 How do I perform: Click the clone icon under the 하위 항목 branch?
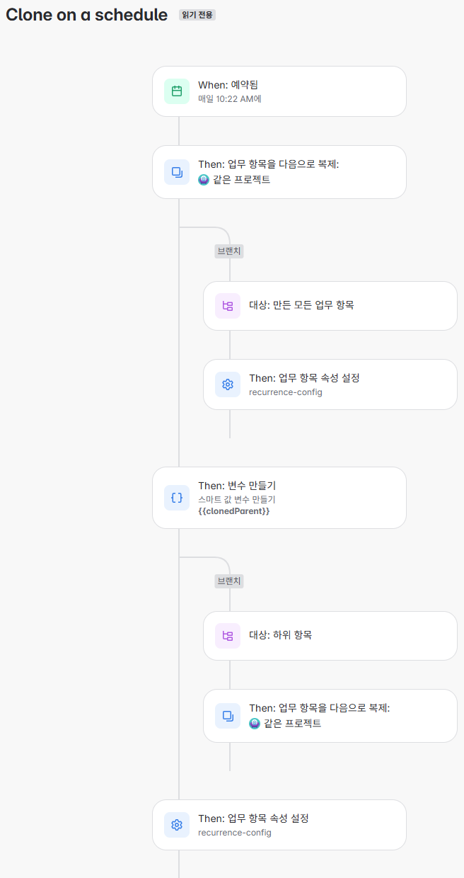pyautogui.click(x=228, y=716)
